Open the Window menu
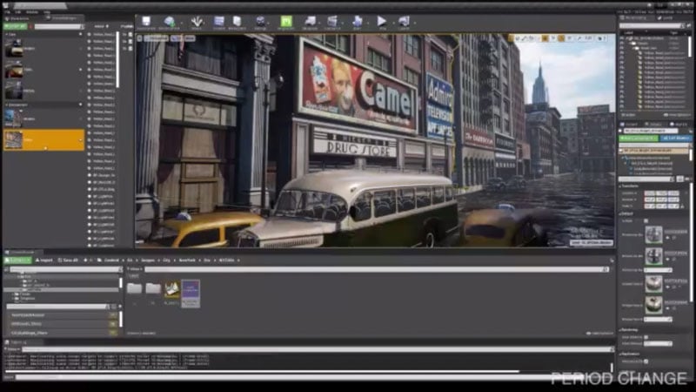This screenshot has width=696, height=392. point(32,12)
